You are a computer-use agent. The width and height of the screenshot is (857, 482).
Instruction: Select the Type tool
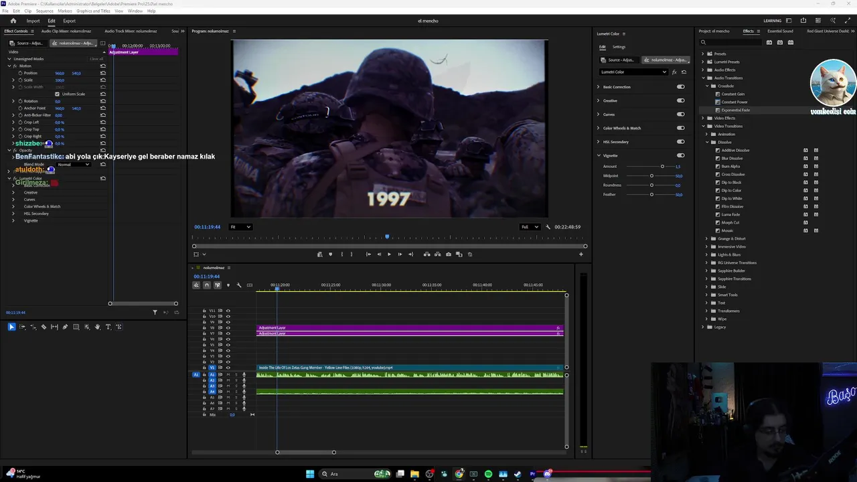[x=108, y=327]
